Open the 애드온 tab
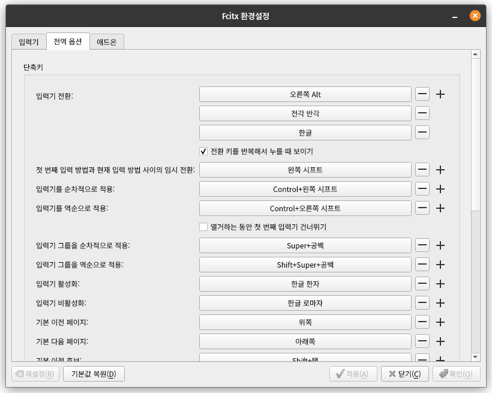 pyautogui.click(x=107, y=42)
